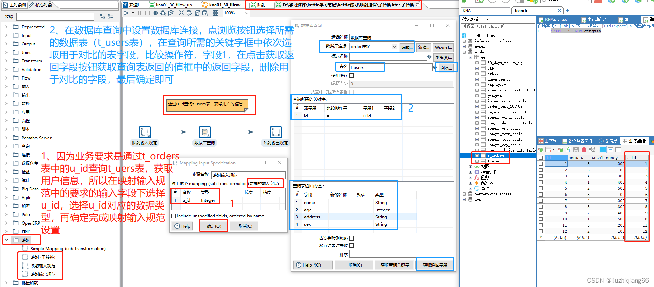Select the 映射输出规范 step on canvas
Image resolution: width=654 pixels, height=287 pixels.
click(275, 132)
